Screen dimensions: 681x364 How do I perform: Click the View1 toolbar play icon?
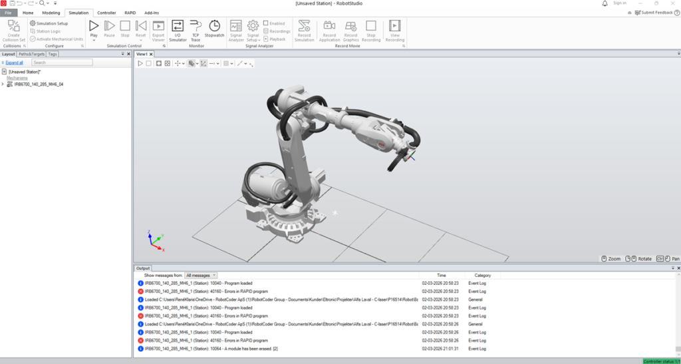140,63
